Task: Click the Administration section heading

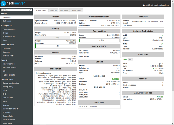Action: point(7,45)
